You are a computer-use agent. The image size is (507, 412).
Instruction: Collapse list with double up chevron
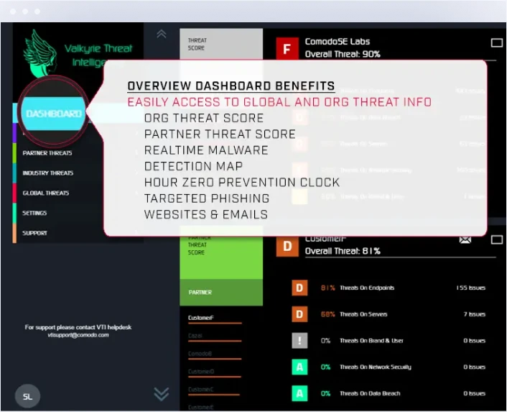(x=162, y=34)
